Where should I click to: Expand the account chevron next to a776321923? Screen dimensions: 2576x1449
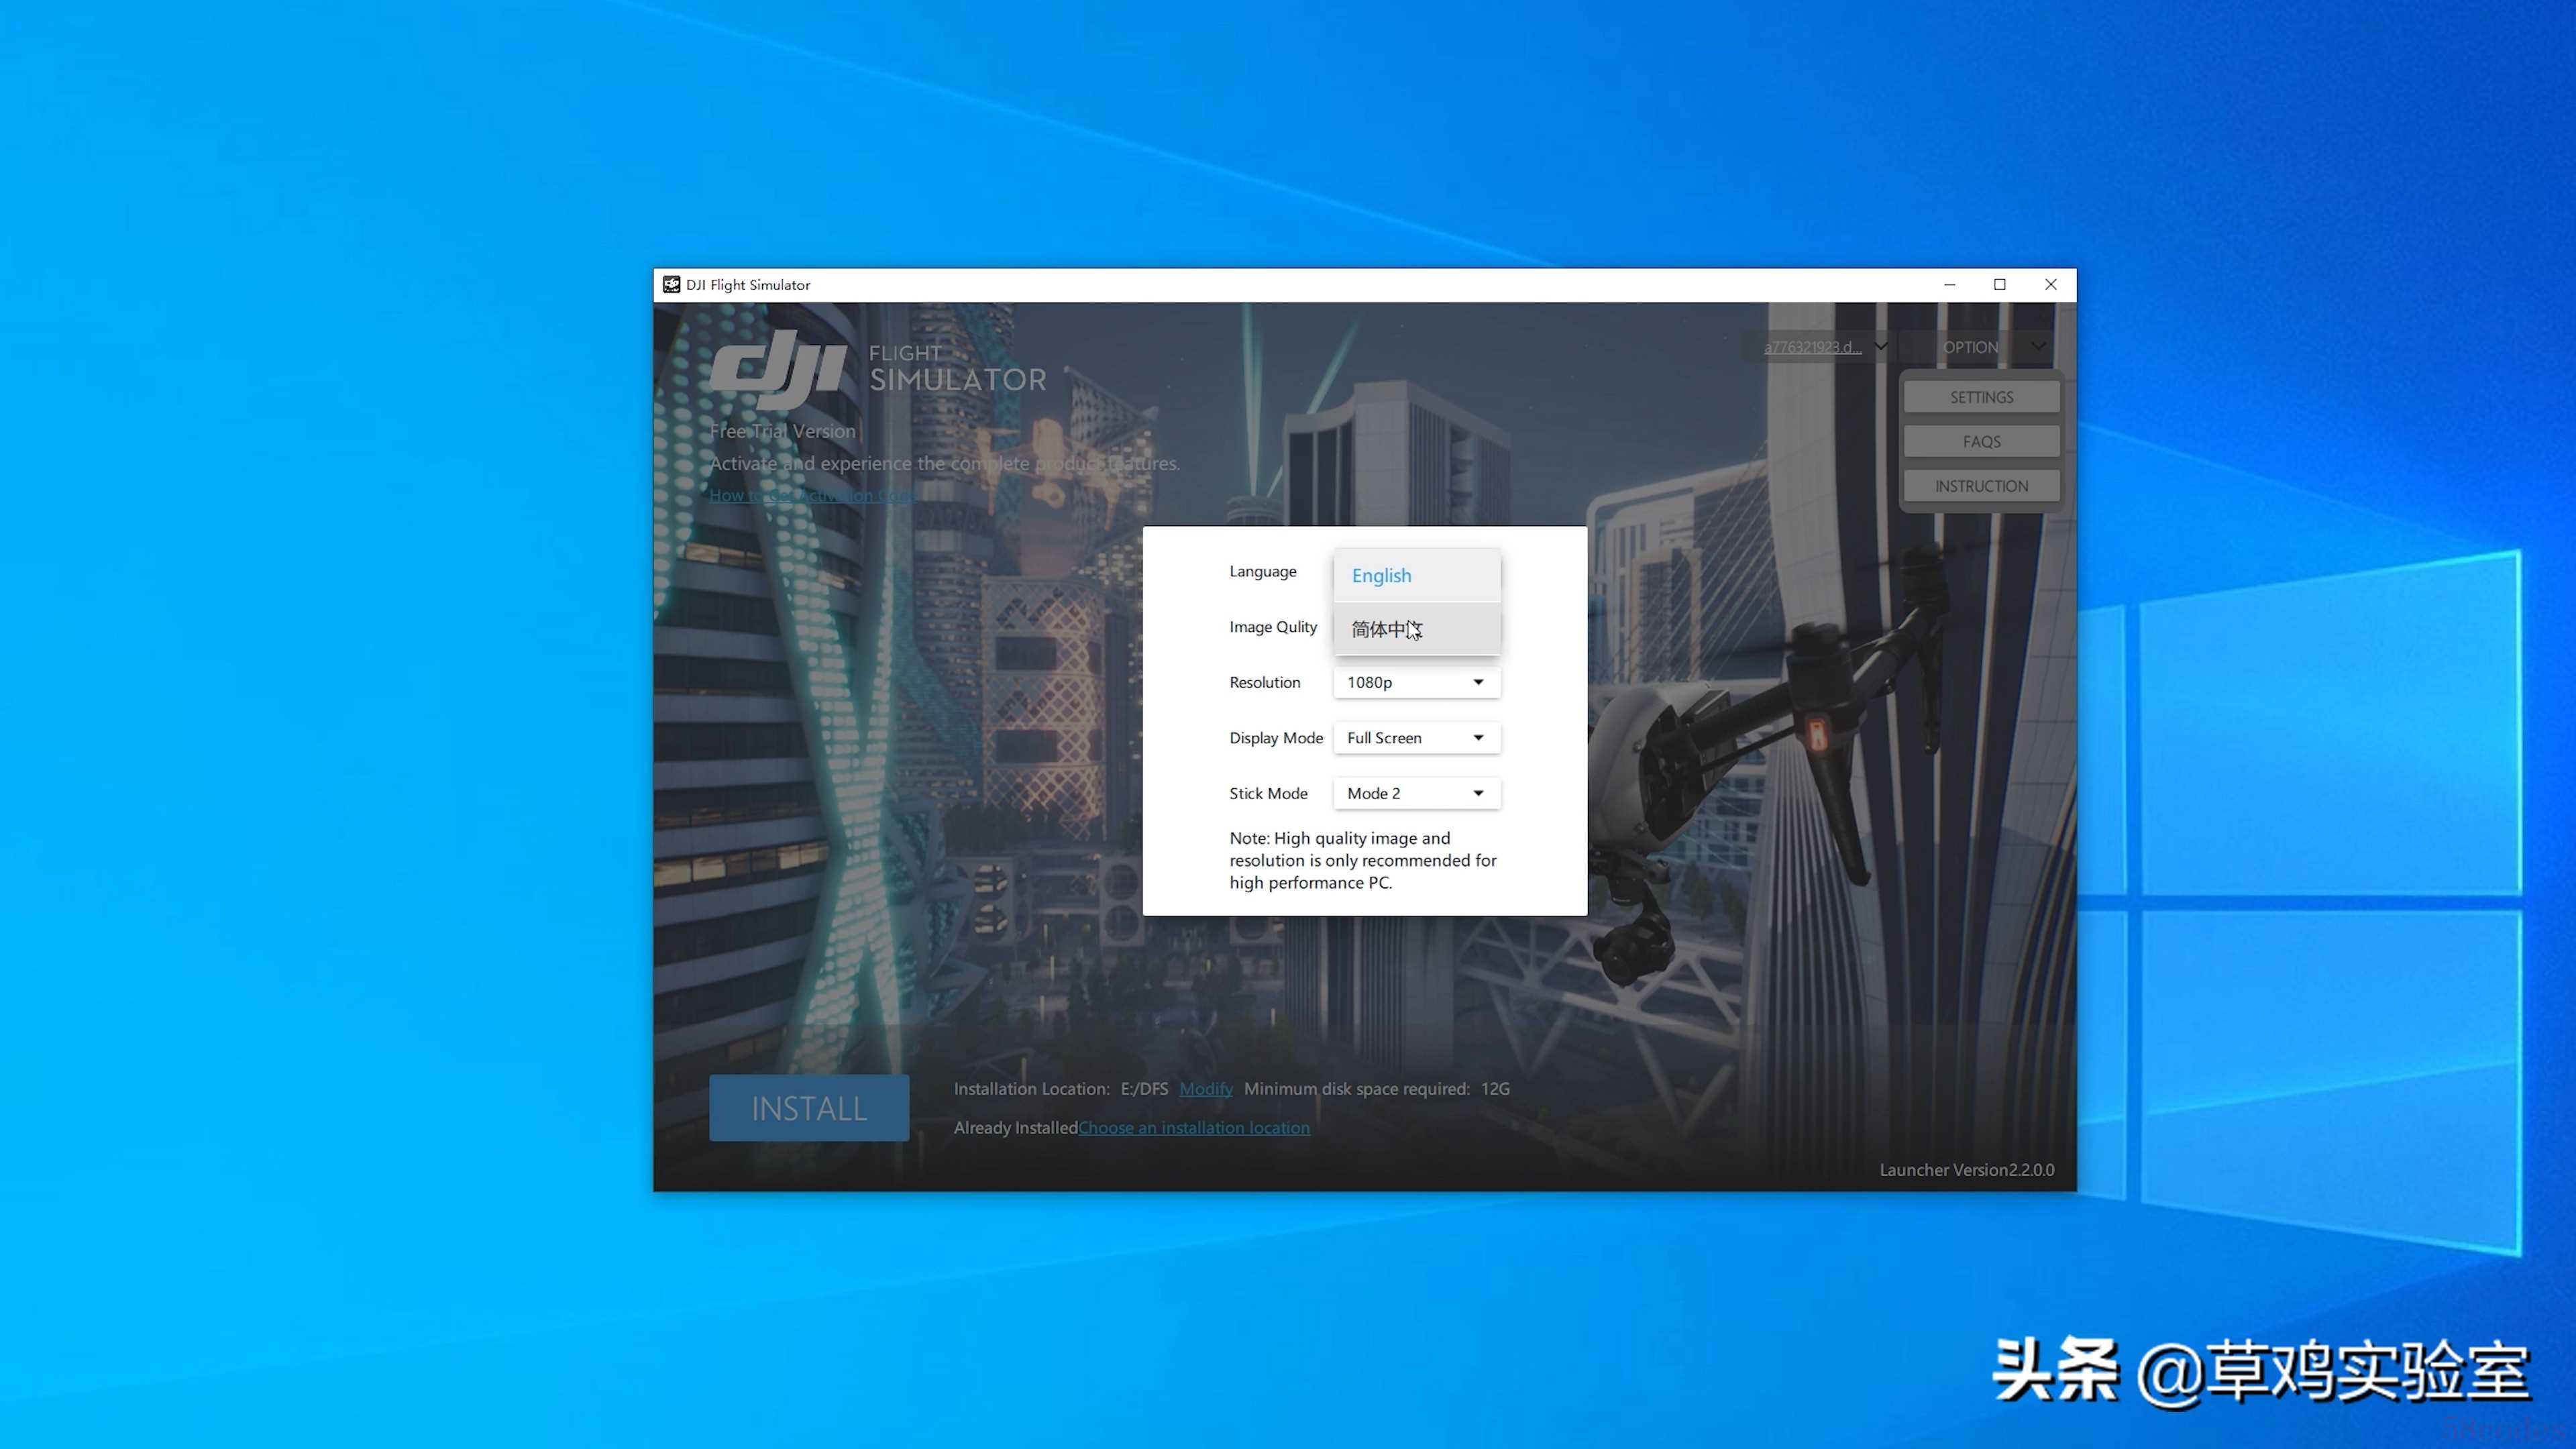pyautogui.click(x=1881, y=346)
